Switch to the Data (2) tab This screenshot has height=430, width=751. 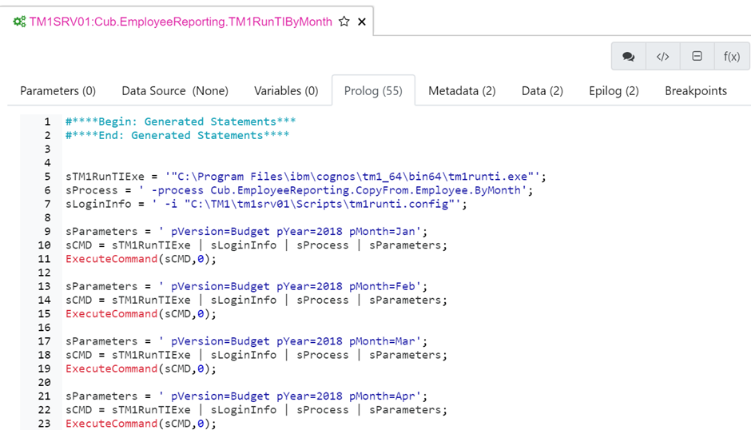[542, 91]
